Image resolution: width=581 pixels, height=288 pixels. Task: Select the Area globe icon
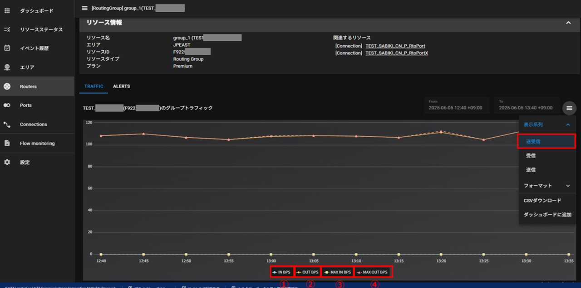[x=7, y=67]
